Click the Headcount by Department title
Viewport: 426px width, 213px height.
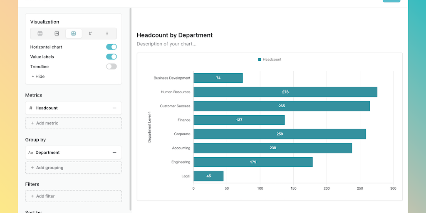(x=175, y=35)
